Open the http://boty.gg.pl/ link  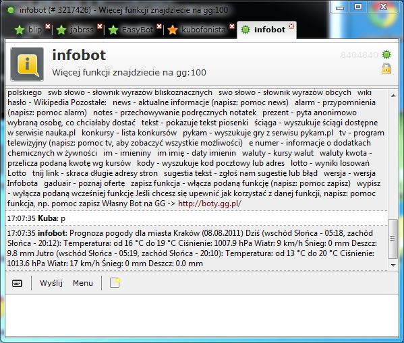pos(210,204)
